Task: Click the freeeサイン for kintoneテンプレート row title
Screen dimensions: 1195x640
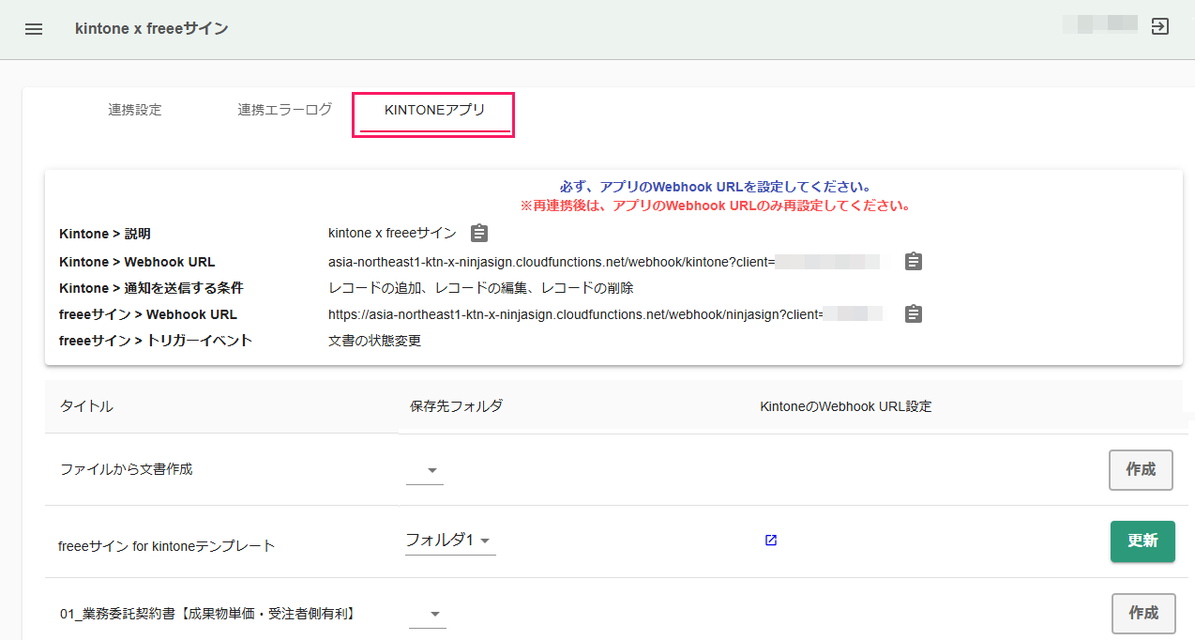Action: (167, 545)
